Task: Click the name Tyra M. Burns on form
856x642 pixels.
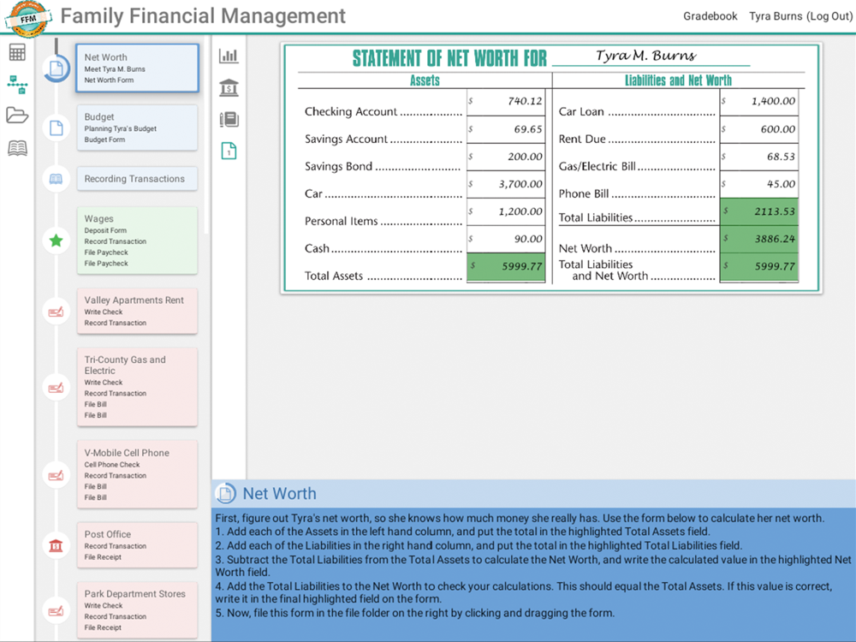Action: coord(645,56)
